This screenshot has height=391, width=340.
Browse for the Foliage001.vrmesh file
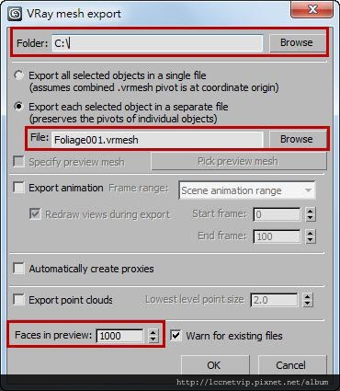tap(297, 139)
